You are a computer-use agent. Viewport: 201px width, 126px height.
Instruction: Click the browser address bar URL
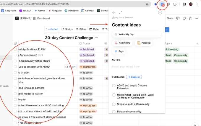(35, 4)
